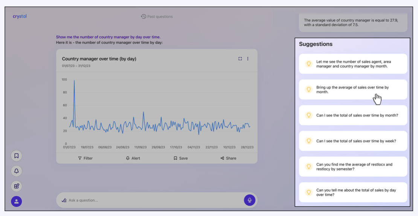Open the user profile icon
The image size is (418, 216).
pyautogui.click(x=17, y=201)
